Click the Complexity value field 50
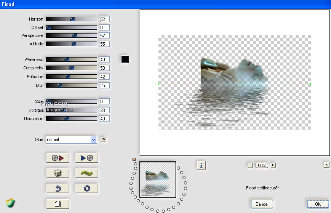Image resolution: width=331 pixels, height=213 pixels. (104, 68)
